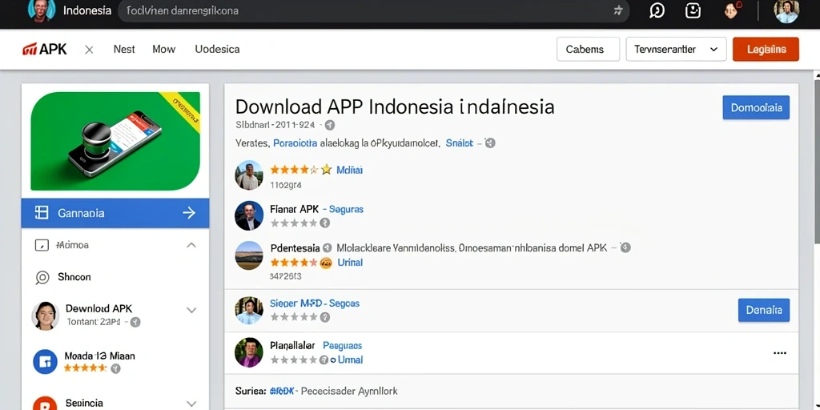
Task: Open the green app phone thumbnail
Action: [x=115, y=141]
